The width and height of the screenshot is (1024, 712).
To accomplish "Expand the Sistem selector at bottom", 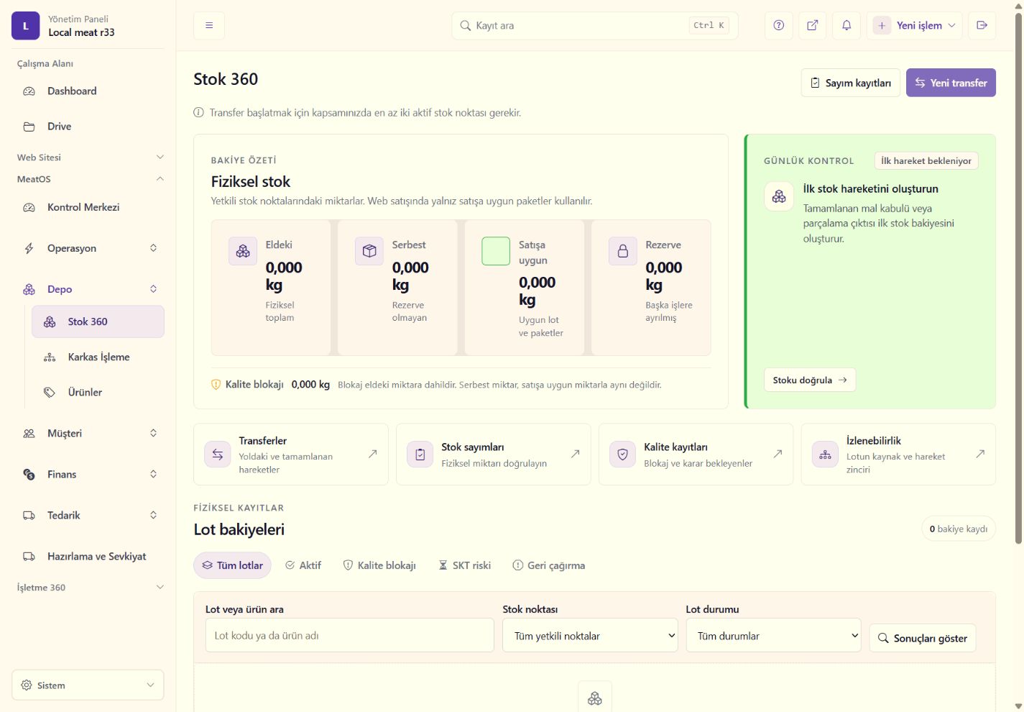I will pos(88,685).
